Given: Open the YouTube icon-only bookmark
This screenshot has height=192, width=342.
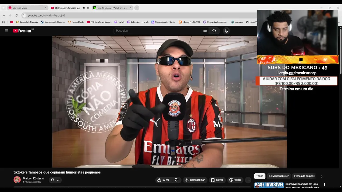Looking at the screenshot, I should 12,22.
